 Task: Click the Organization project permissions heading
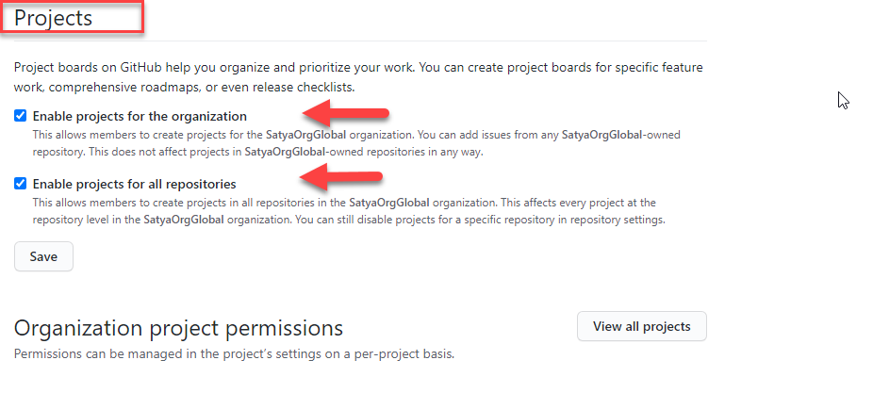[x=178, y=328]
